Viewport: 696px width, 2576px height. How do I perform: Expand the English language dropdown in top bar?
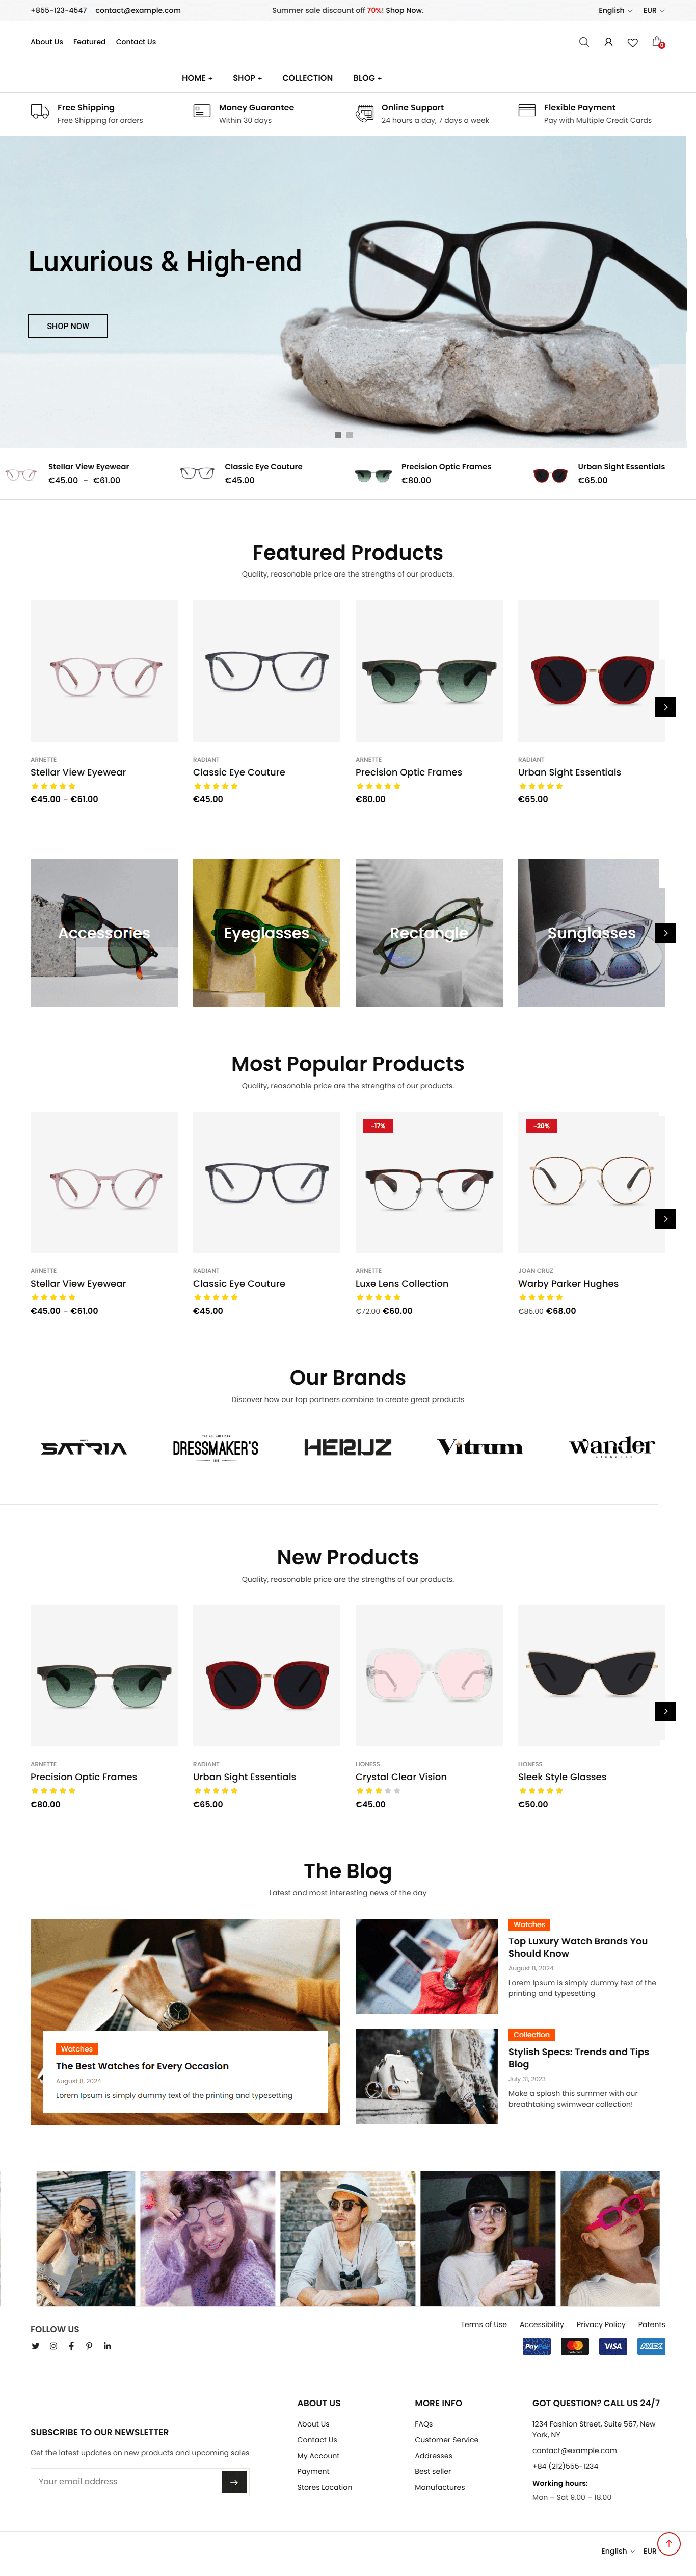point(616,10)
